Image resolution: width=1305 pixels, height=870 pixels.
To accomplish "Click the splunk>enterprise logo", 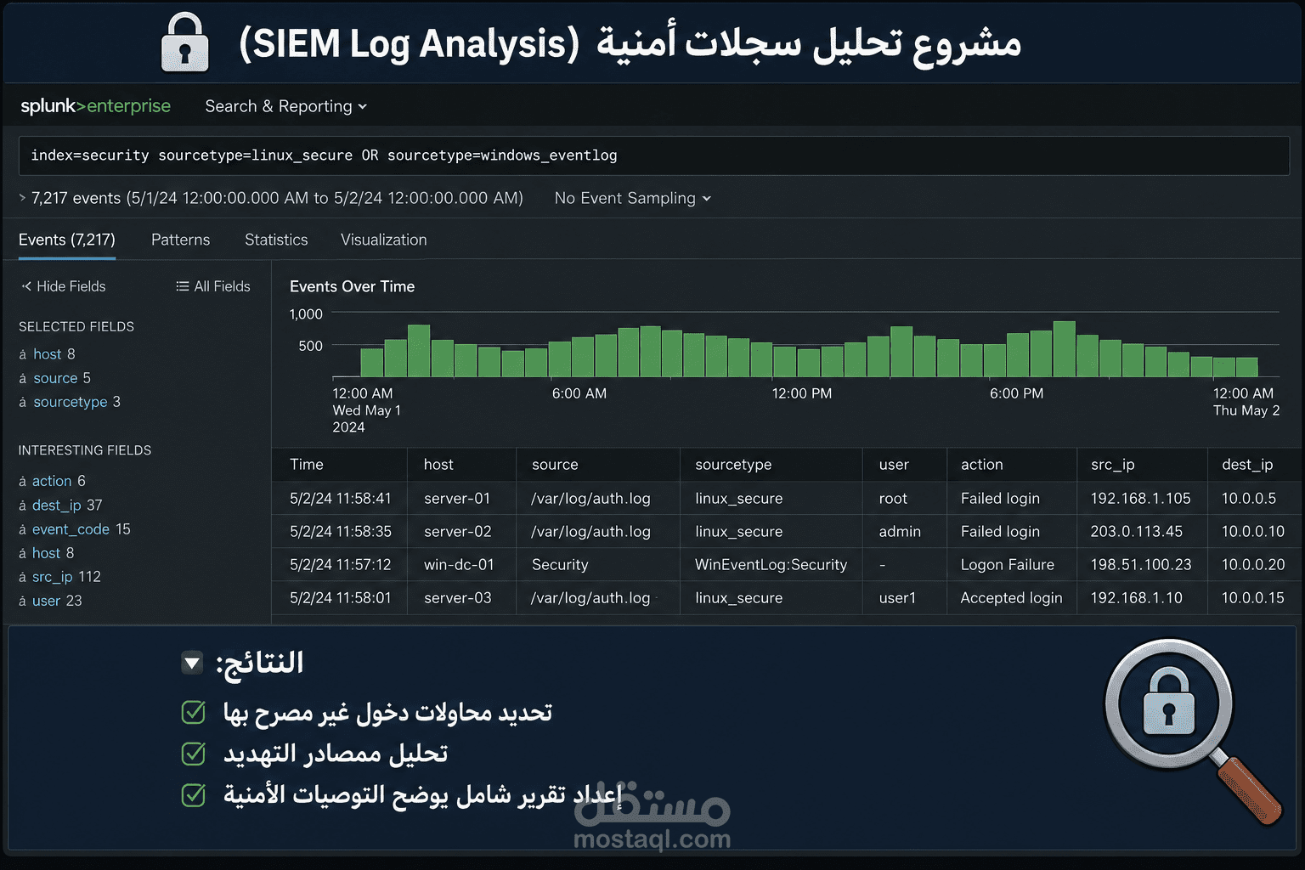I will (x=95, y=105).
